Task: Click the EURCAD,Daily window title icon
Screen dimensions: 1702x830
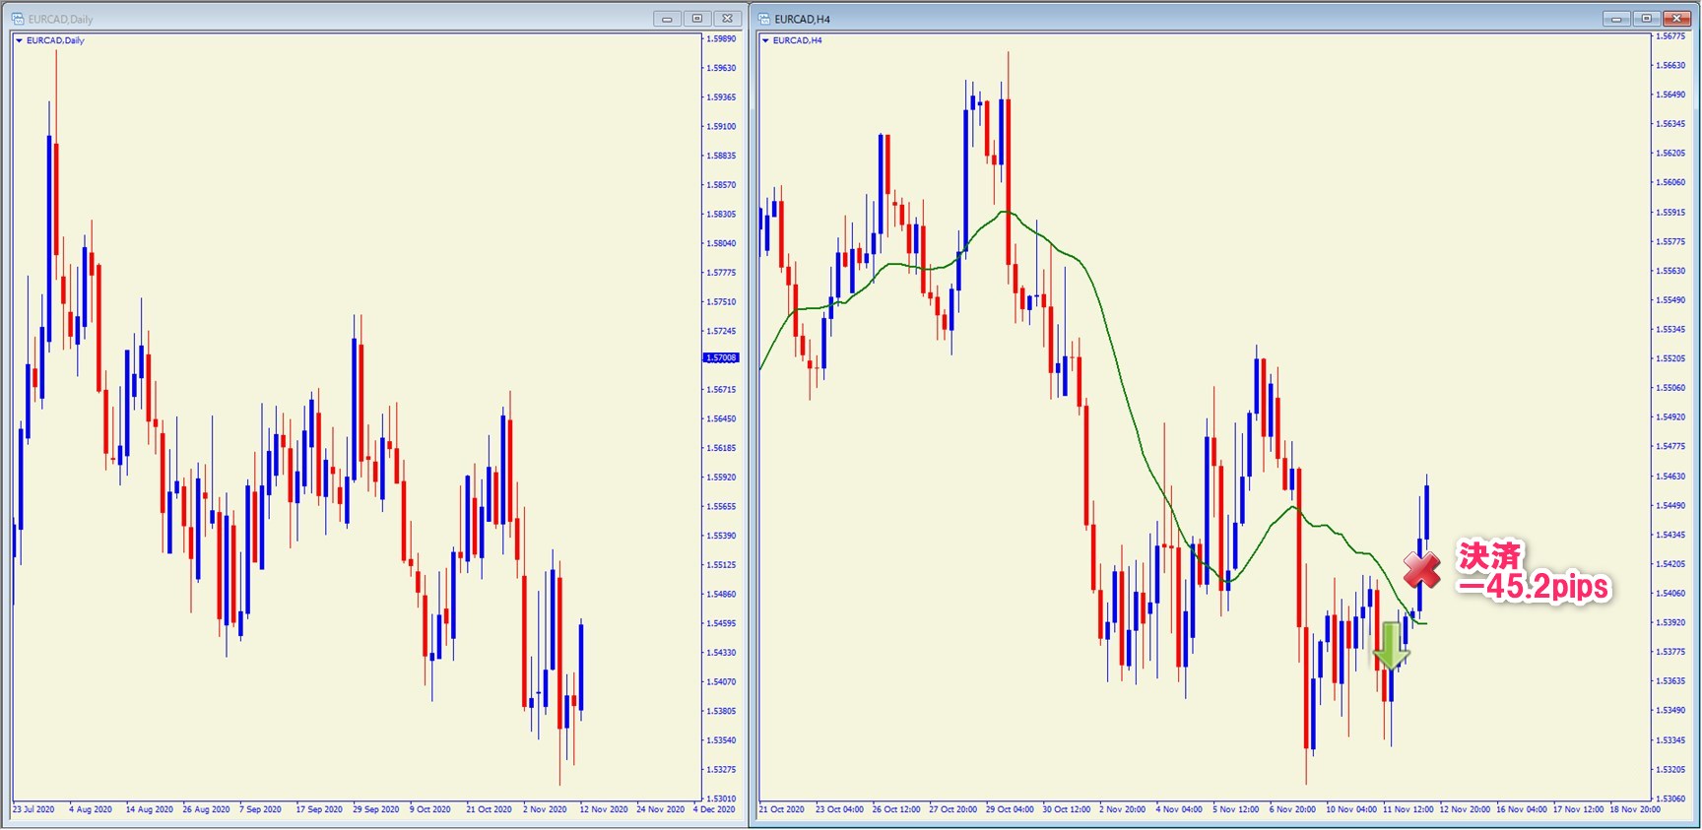Action: (18, 19)
